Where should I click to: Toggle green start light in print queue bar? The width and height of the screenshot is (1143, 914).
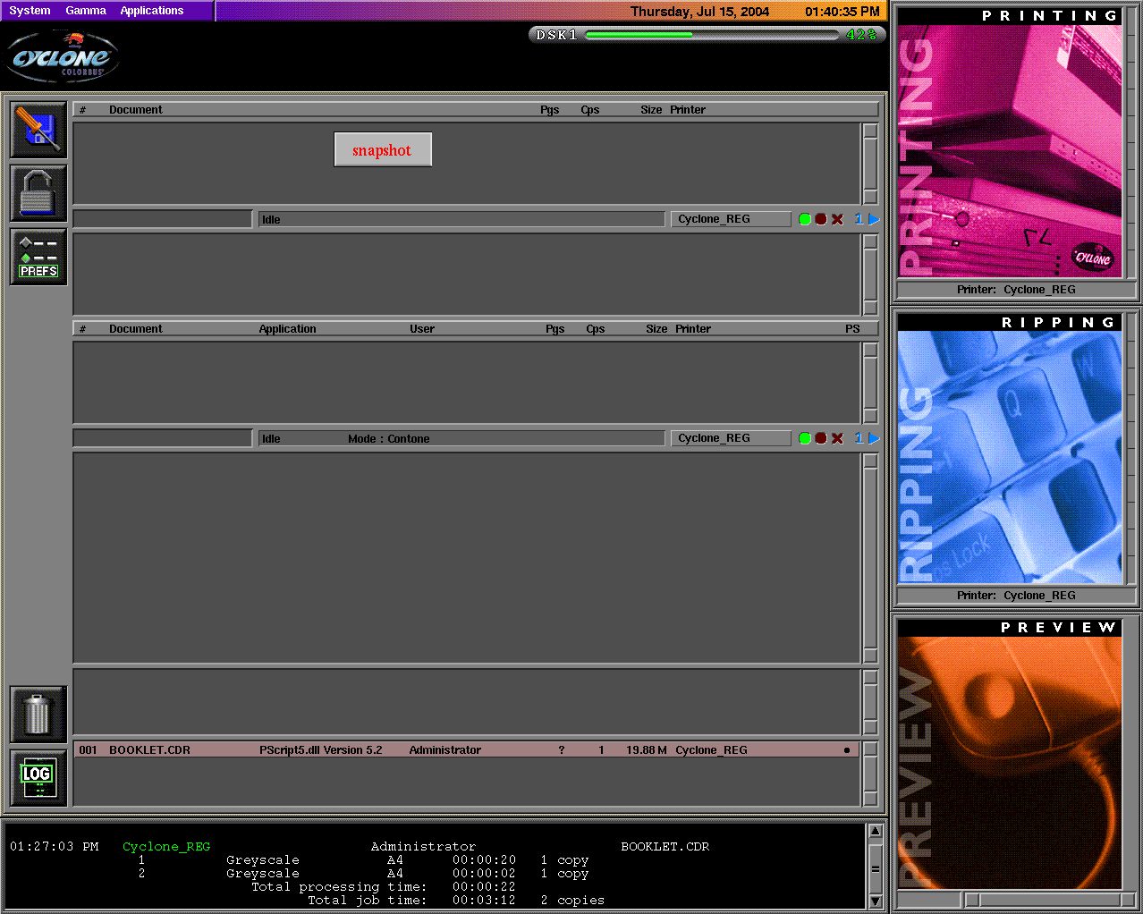pos(805,219)
